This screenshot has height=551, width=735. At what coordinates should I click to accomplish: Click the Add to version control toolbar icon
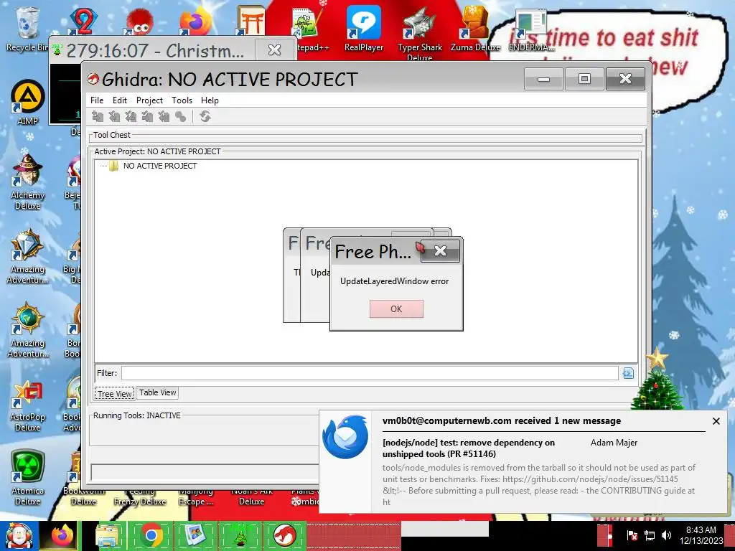pos(98,116)
